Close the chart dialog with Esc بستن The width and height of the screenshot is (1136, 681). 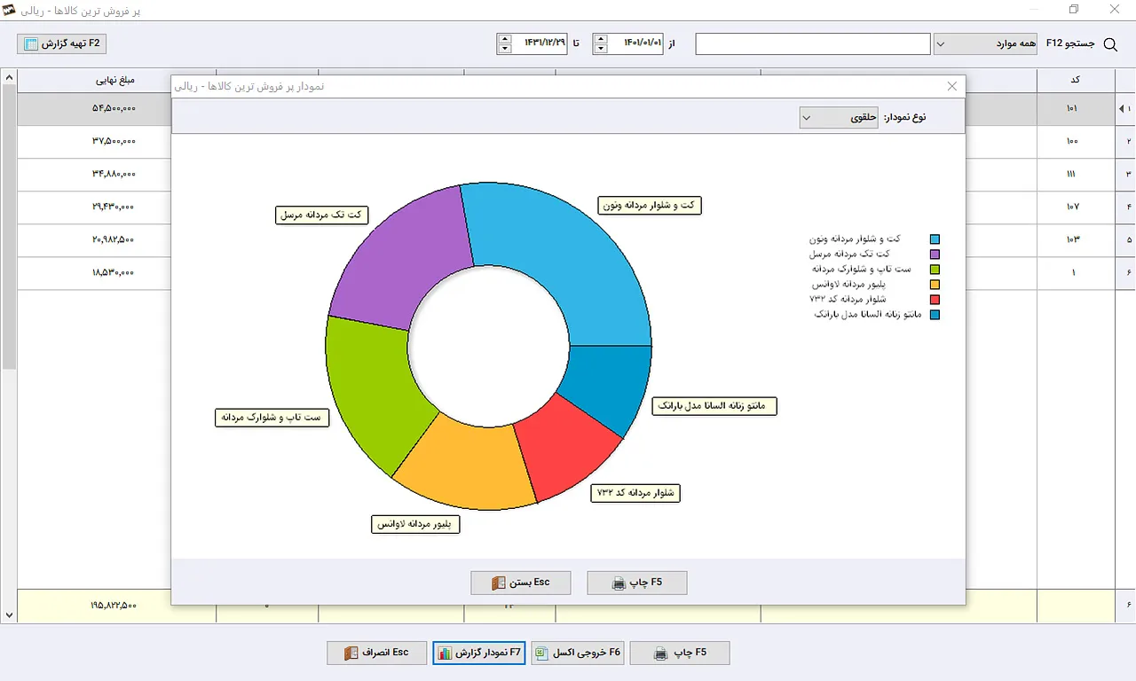[x=521, y=583]
